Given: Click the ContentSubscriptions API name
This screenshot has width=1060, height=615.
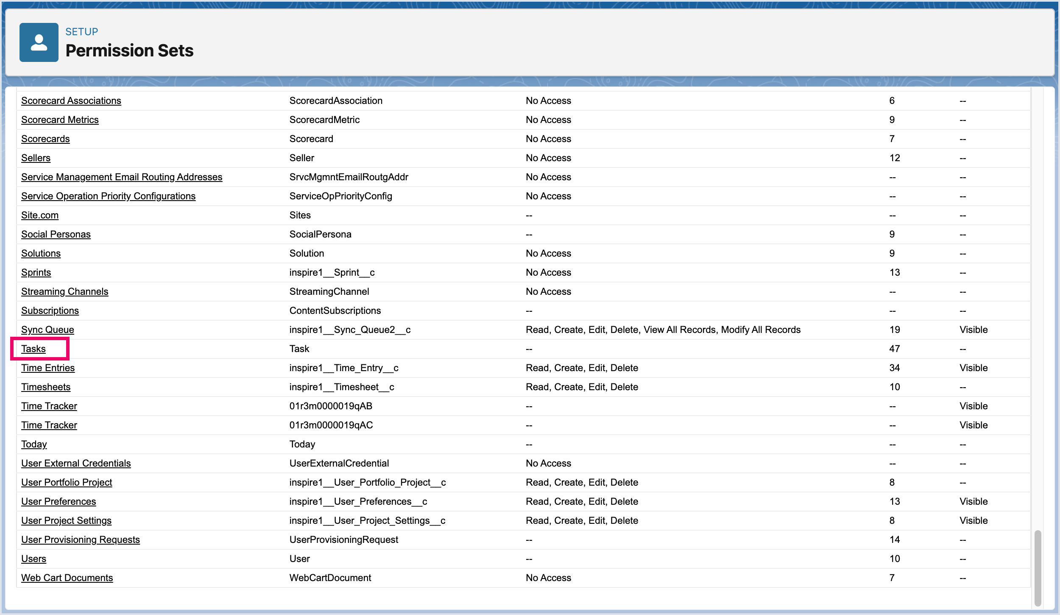Looking at the screenshot, I should pyautogui.click(x=335, y=310).
